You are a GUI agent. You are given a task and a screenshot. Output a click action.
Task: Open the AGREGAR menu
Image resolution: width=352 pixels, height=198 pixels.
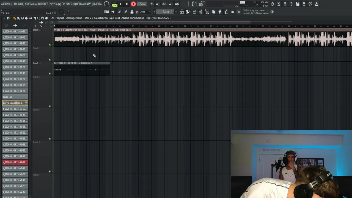click(31, 4)
